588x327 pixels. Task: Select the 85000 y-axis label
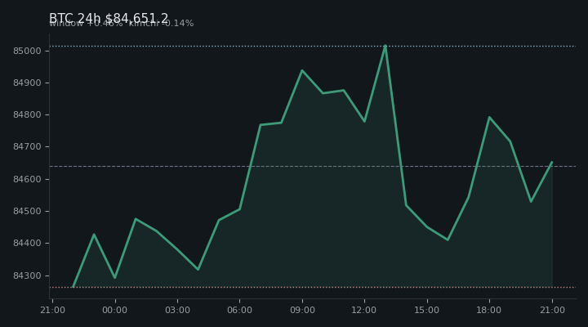(27, 51)
